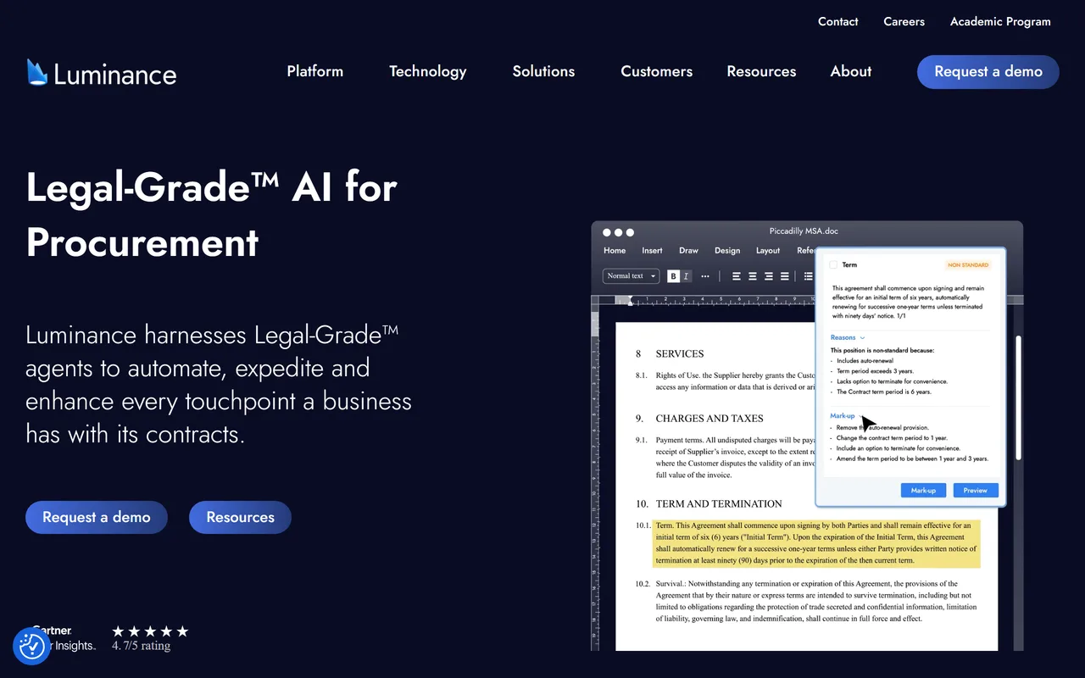The image size is (1085, 678).
Task: Click the Piccadilly MSA.doc window title
Action: [804, 231]
